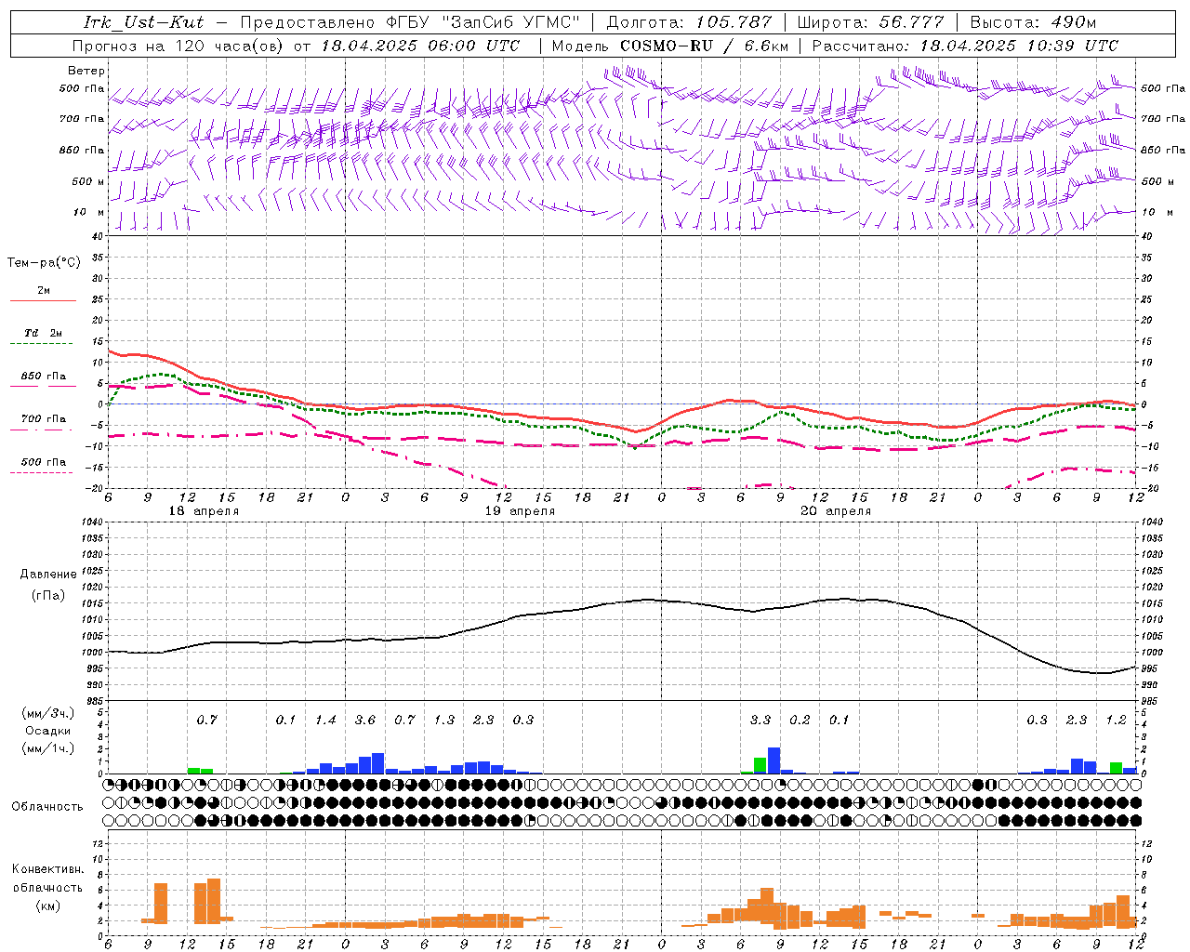Click the '19 апреля' date label
This screenshot has width=1190, height=952.
pos(520,511)
